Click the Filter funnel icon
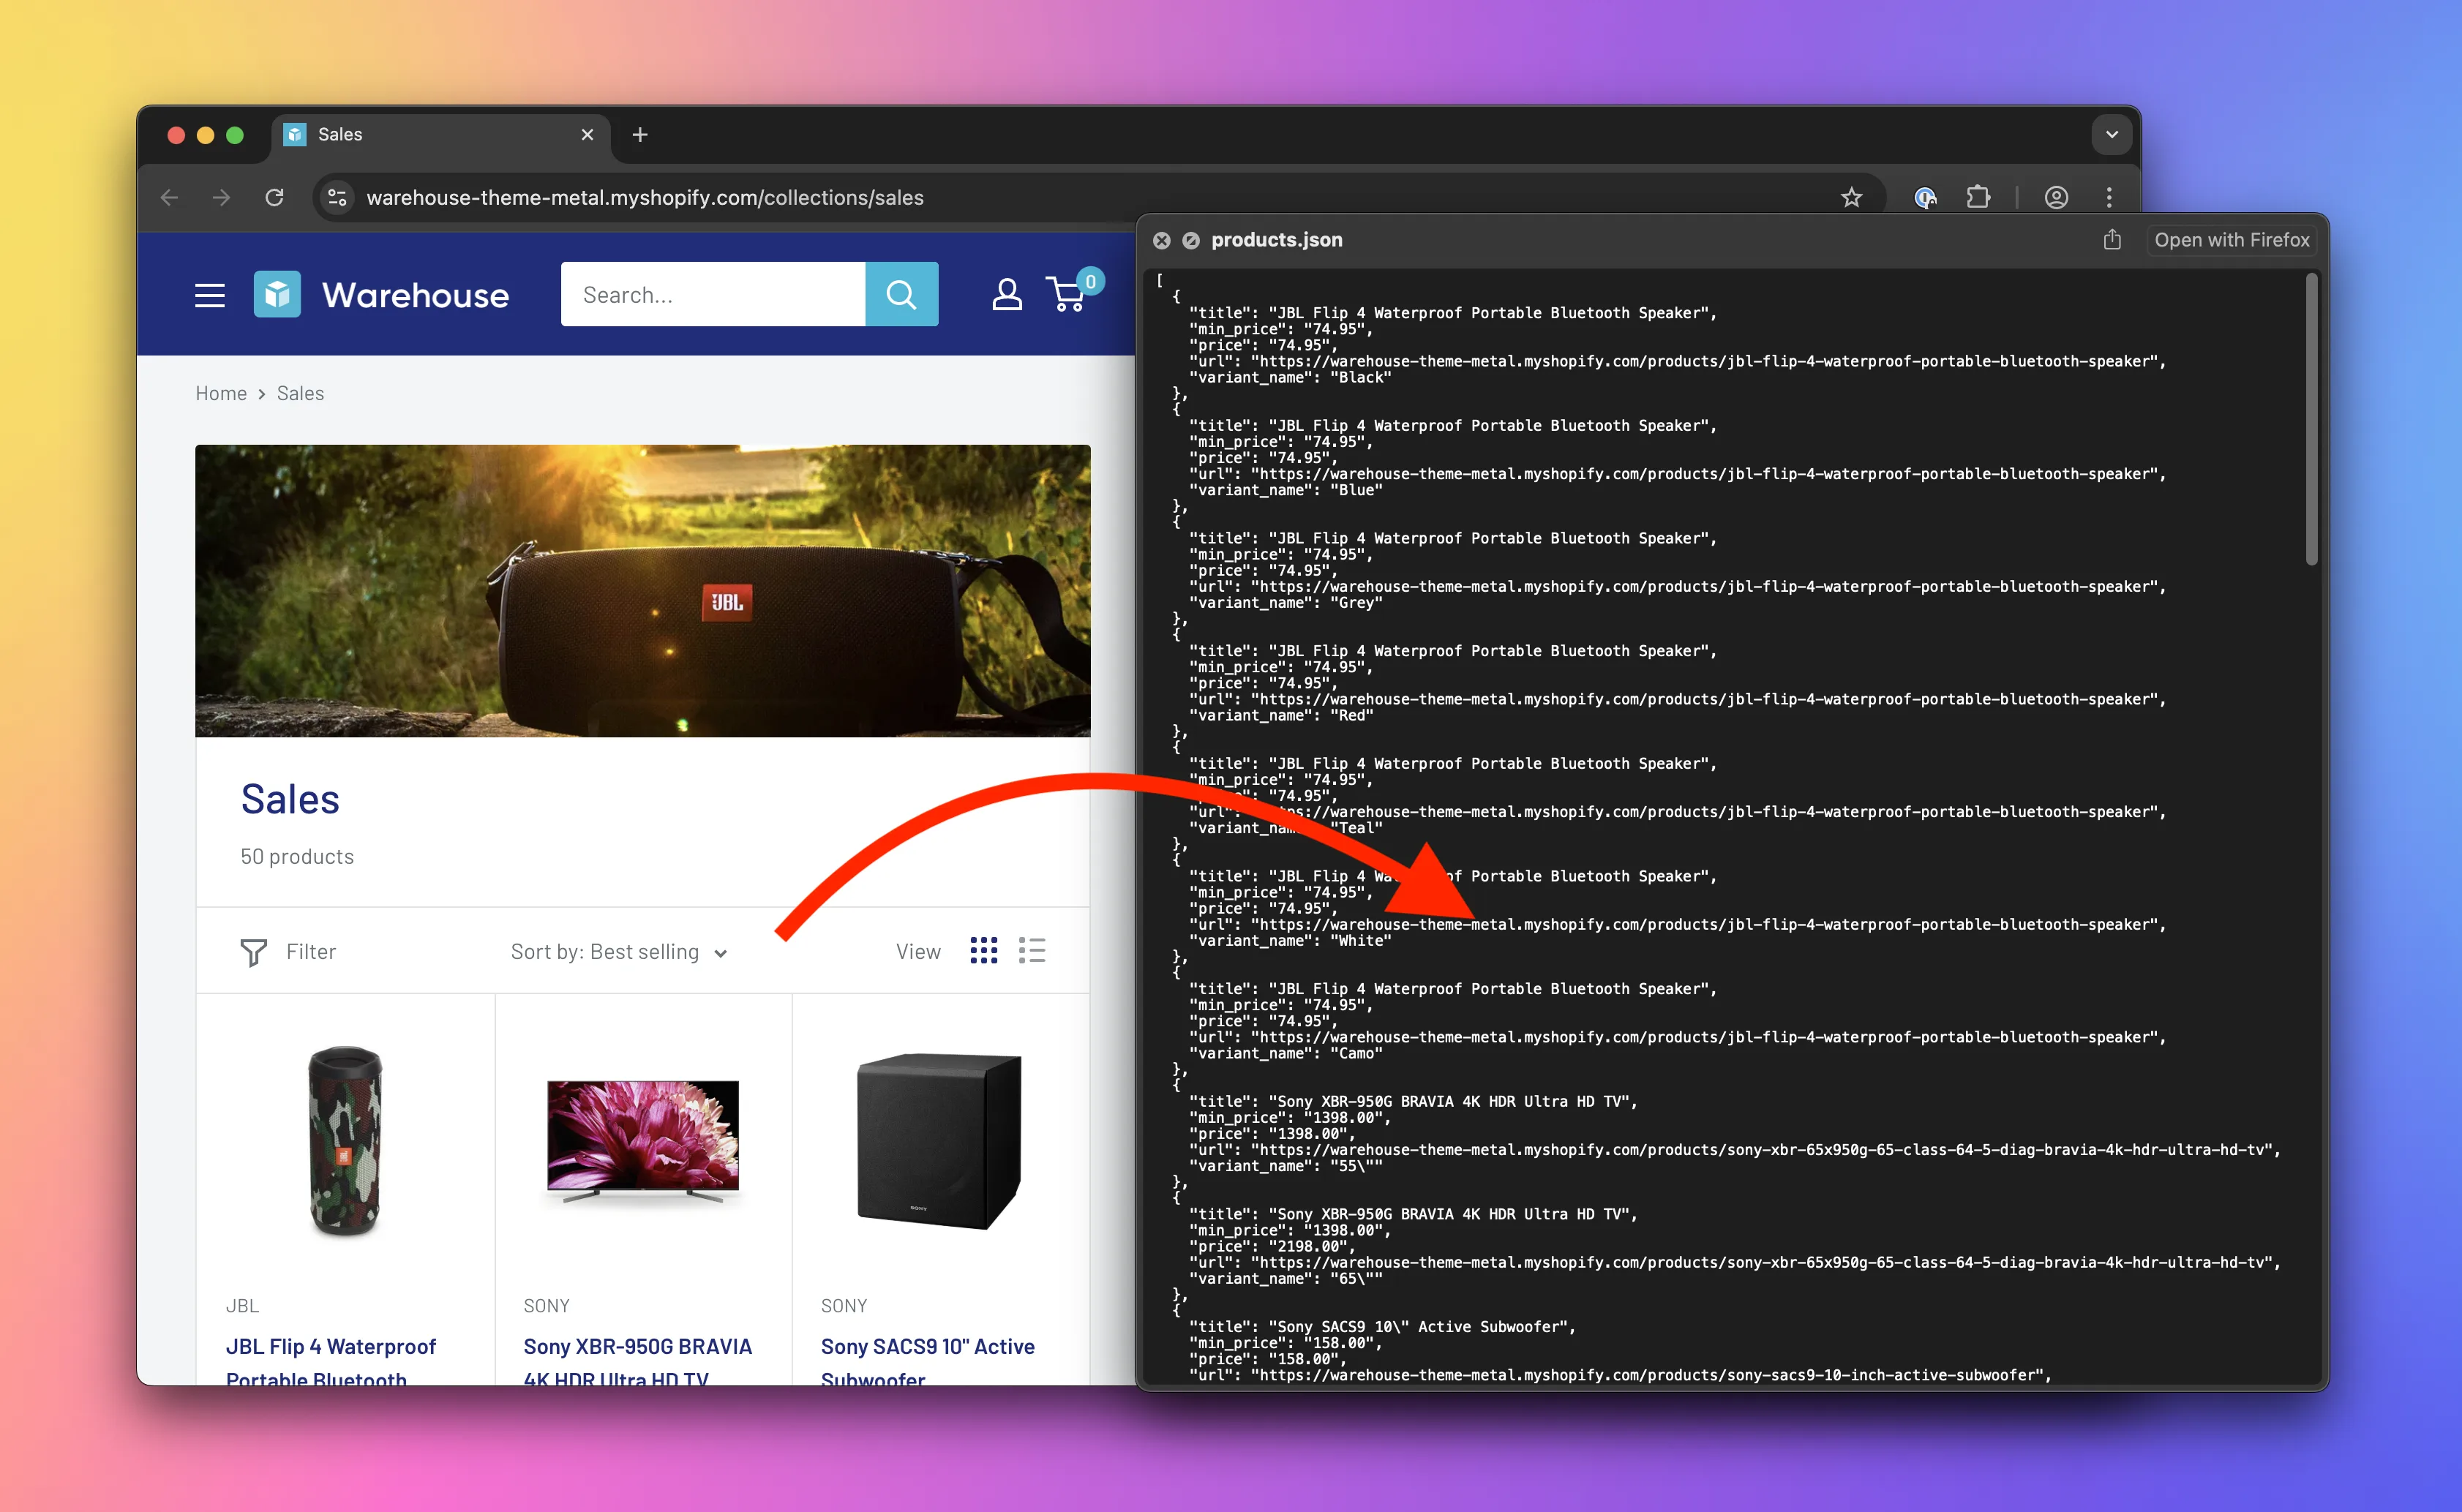 click(254, 951)
